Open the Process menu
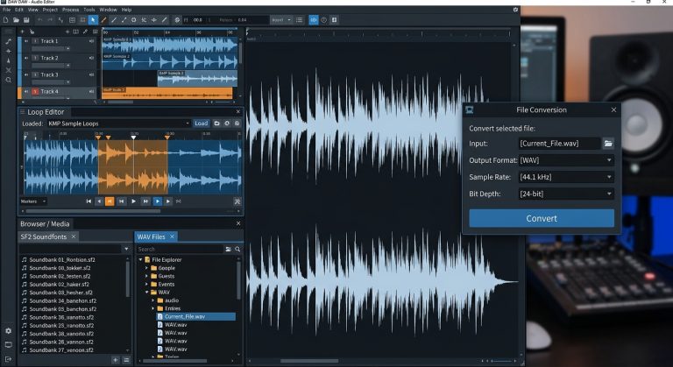 pos(70,10)
